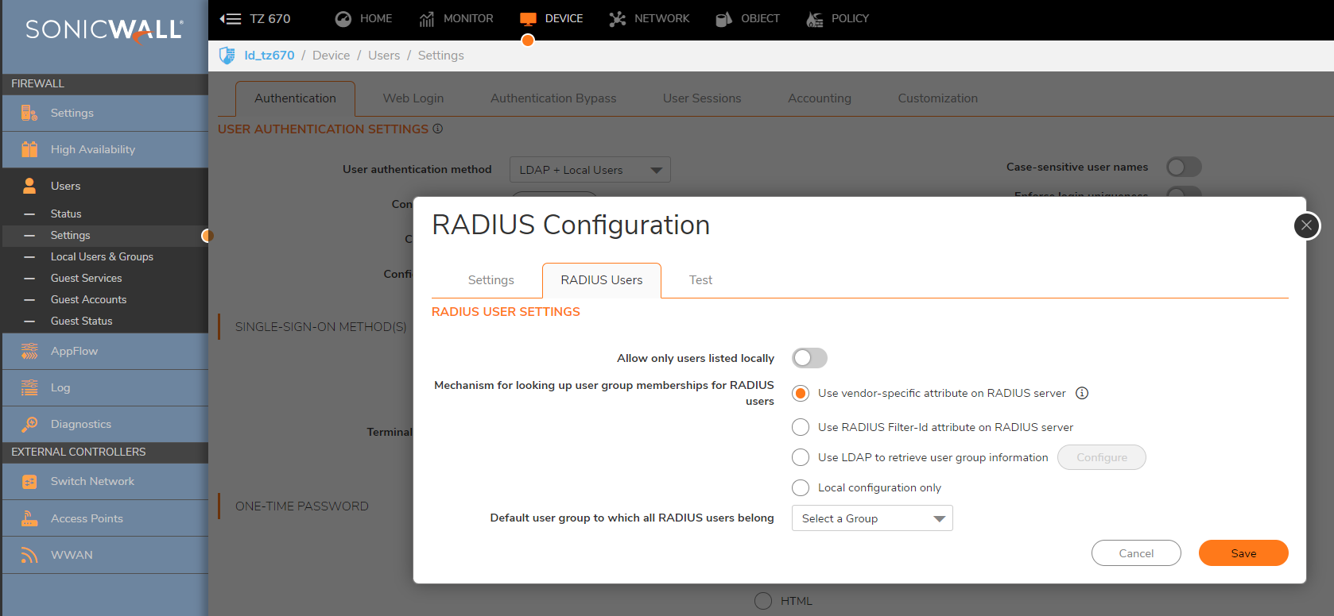Viewport: 1334px width, 616px height.
Task: Click ld_tz670 breadcrumb link
Action: pyautogui.click(x=270, y=56)
